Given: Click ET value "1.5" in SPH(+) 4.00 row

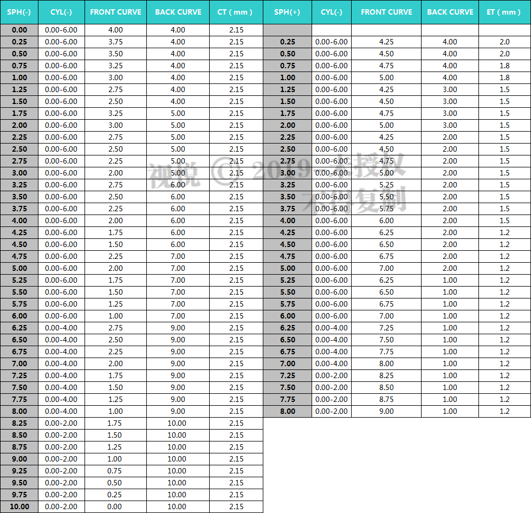Looking at the screenshot, I should point(504,221).
